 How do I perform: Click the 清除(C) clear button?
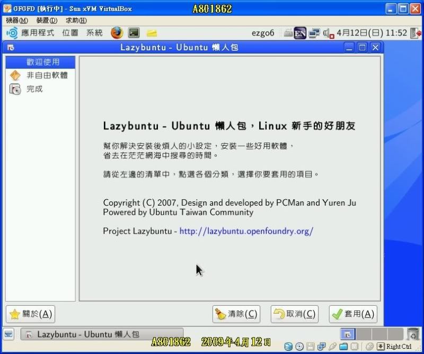[236, 314]
